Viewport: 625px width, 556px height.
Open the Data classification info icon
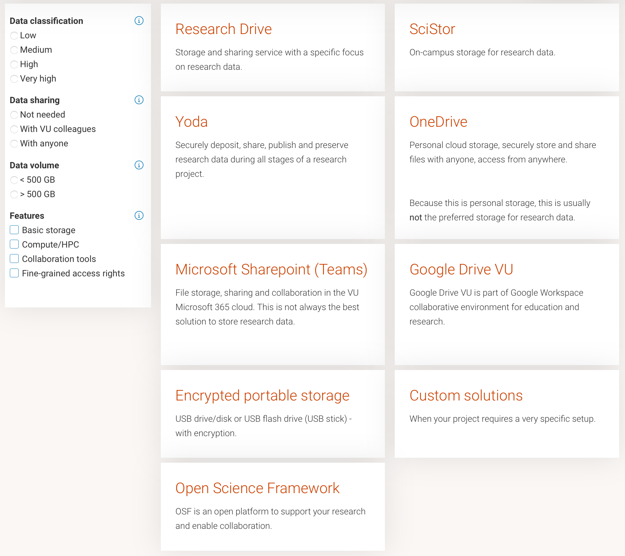(x=139, y=21)
